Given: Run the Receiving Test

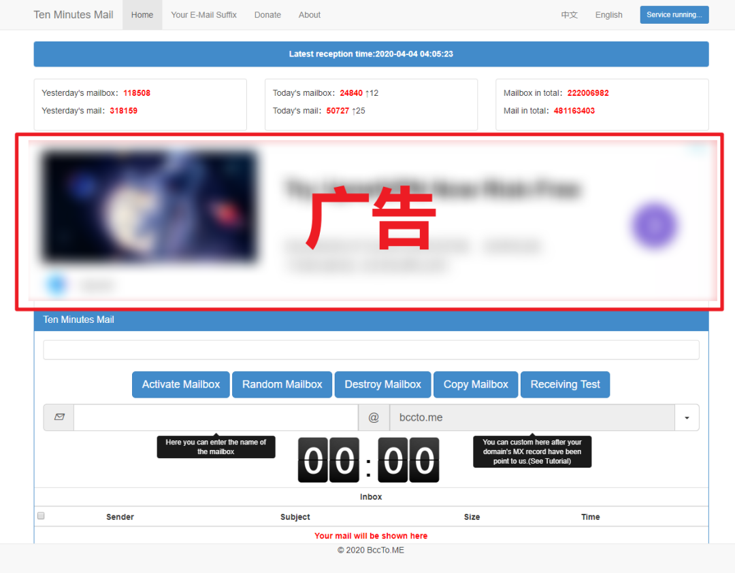Looking at the screenshot, I should click(x=565, y=384).
